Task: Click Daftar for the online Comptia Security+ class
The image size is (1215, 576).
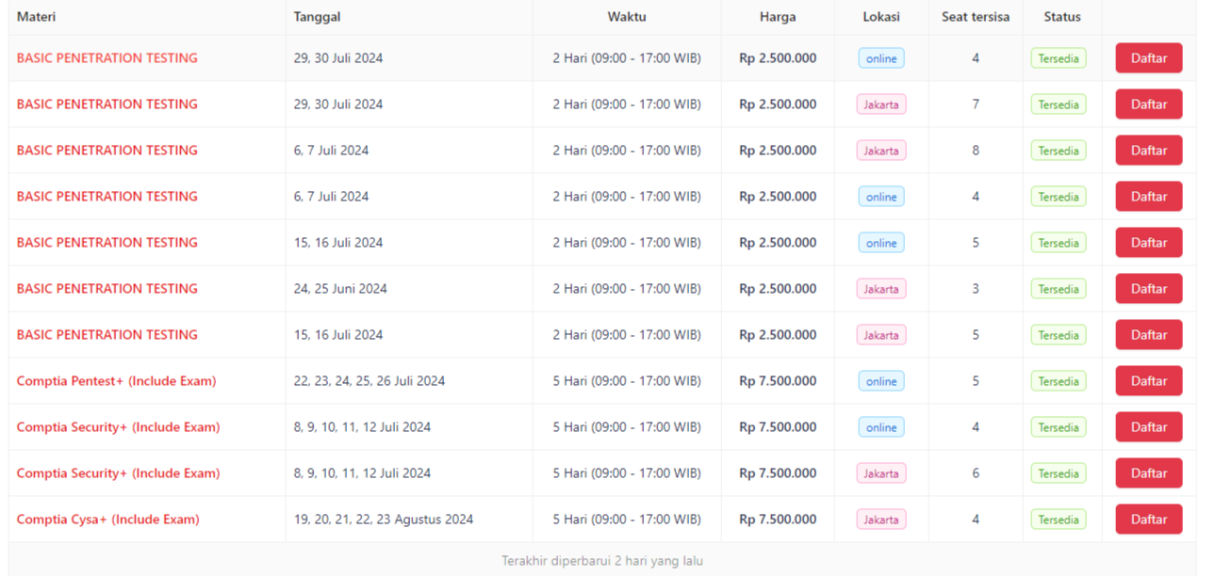Action: pos(1148,427)
